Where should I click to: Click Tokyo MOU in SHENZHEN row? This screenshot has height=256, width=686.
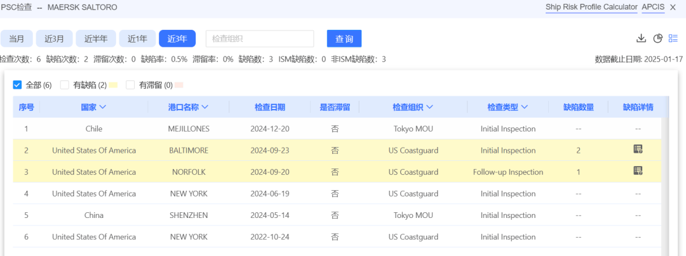click(413, 215)
